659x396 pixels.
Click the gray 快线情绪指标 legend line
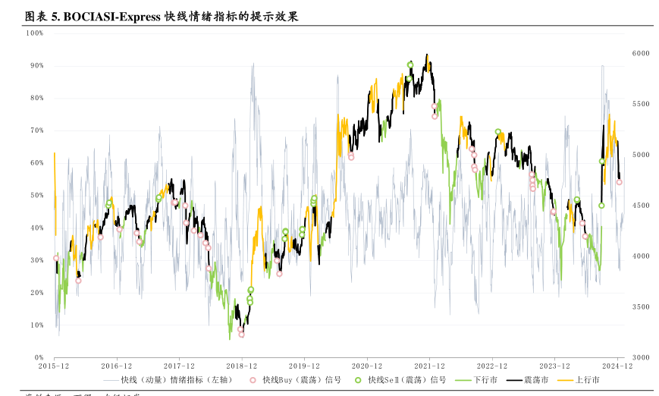point(111,379)
